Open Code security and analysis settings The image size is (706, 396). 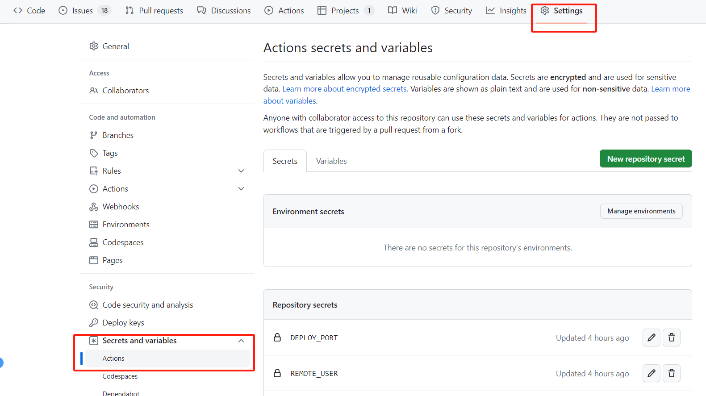point(147,305)
